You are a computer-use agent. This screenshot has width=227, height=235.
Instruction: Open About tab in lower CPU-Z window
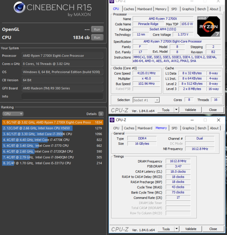tap(214, 128)
